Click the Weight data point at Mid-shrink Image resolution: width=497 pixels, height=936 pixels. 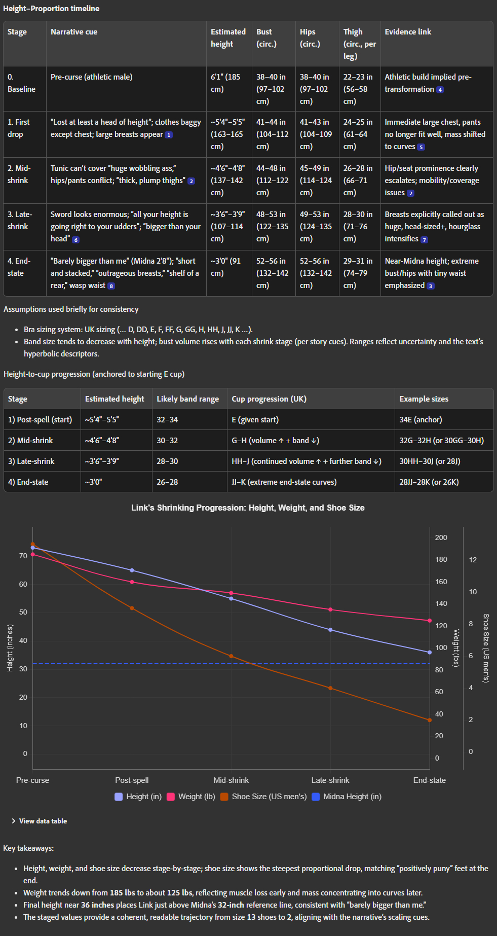point(231,593)
